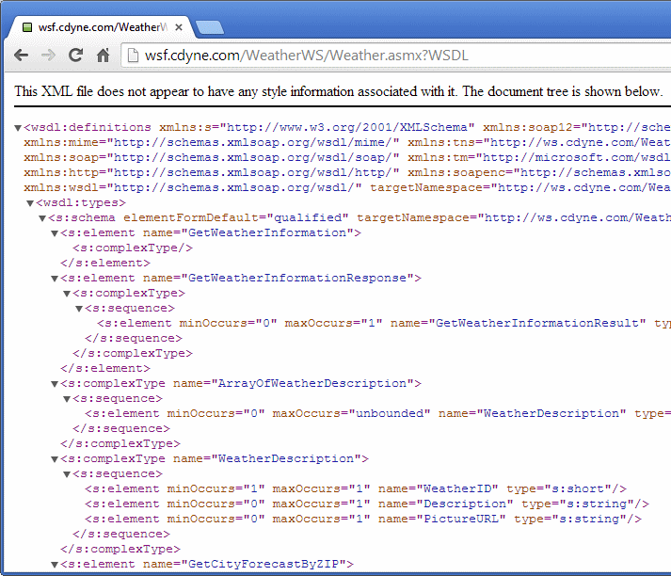Click </s:complexType> inside GetWeatherInformationResponse
671x576 pixels.
click(x=133, y=354)
